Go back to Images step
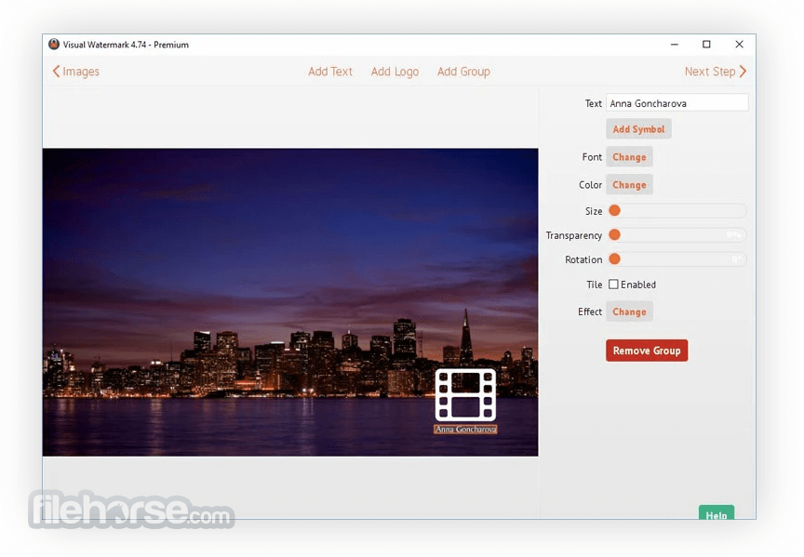The height and width of the screenshot is (557, 804). point(76,72)
